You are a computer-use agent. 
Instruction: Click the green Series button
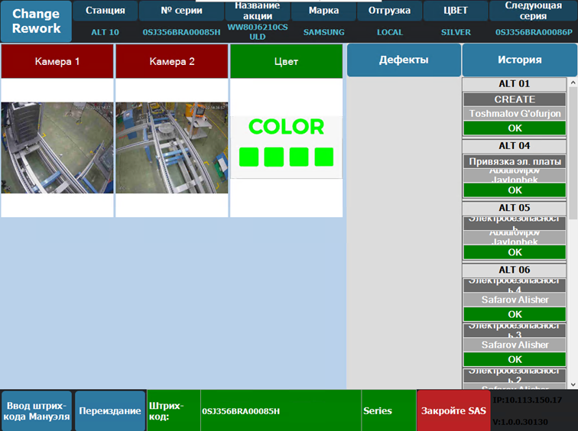(388, 411)
